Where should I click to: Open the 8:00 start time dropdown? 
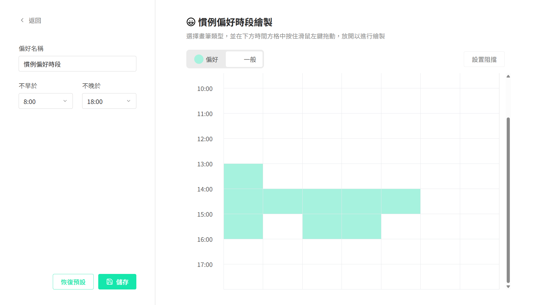point(45,101)
